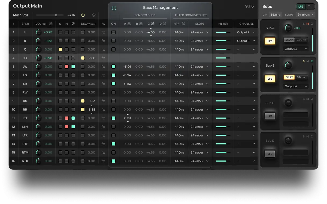
Task: Open the fx icon for speaker L
Action: (x=103, y=32)
